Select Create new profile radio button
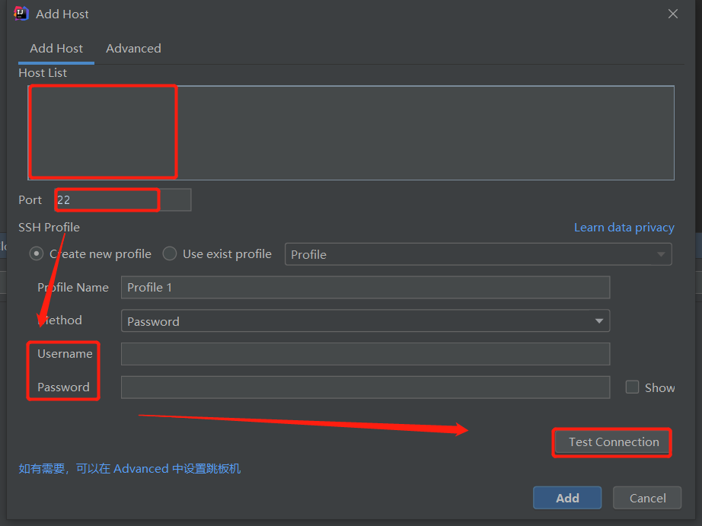 pos(37,253)
